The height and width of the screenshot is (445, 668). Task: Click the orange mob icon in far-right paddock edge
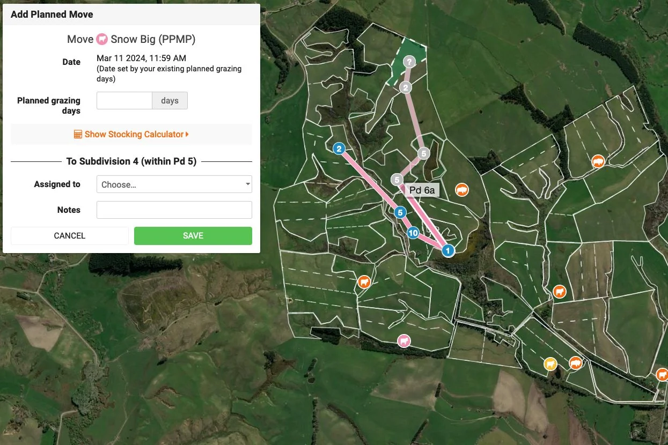pos(662,374)
